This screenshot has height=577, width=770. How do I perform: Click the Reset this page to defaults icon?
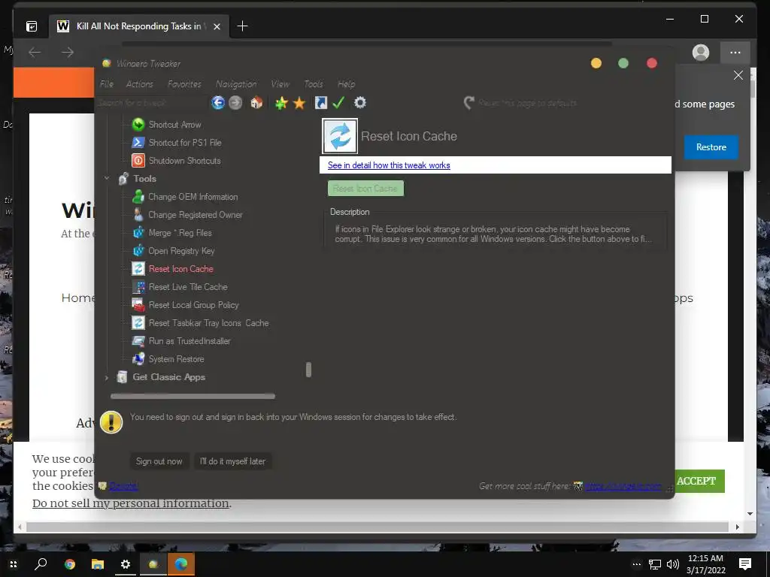click(469, 102)
